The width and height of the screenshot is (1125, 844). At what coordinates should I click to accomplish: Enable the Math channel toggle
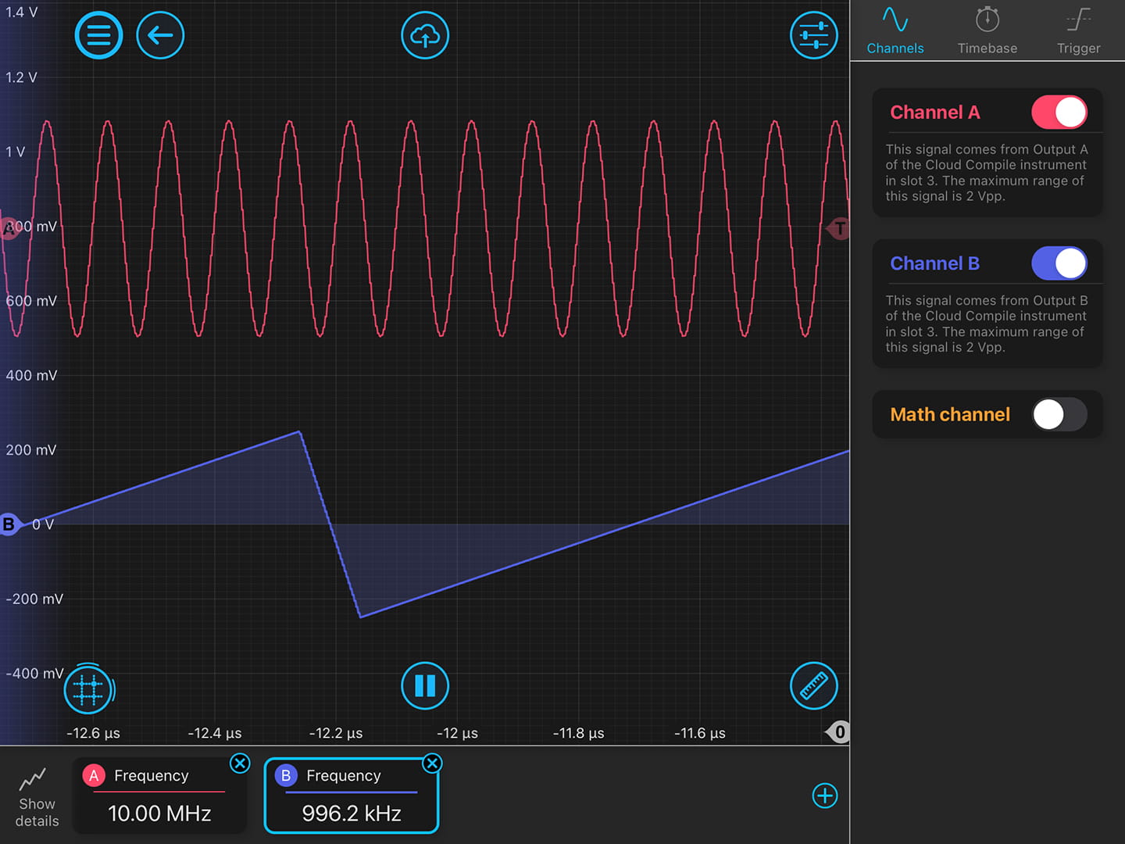tap(1059, 414)
